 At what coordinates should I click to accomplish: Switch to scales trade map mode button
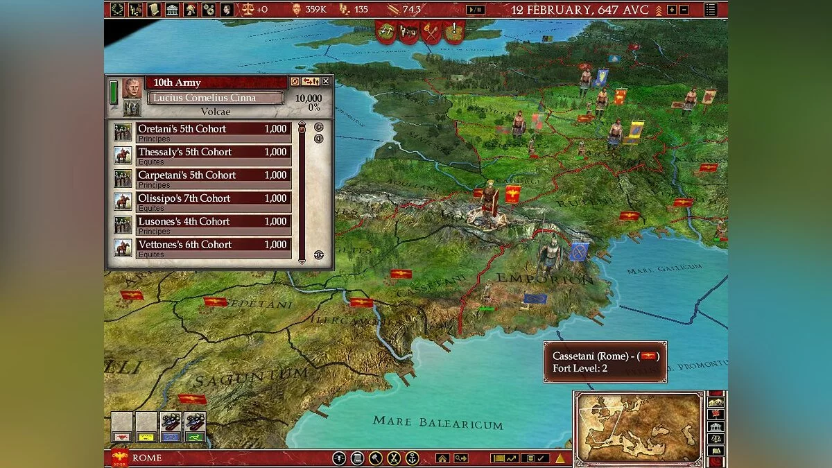click(x=716, y=439)
